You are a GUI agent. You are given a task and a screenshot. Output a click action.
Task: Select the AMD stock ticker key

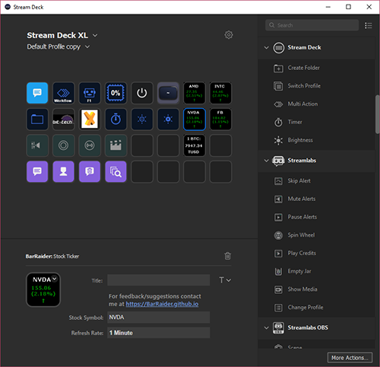coord(195,93)
